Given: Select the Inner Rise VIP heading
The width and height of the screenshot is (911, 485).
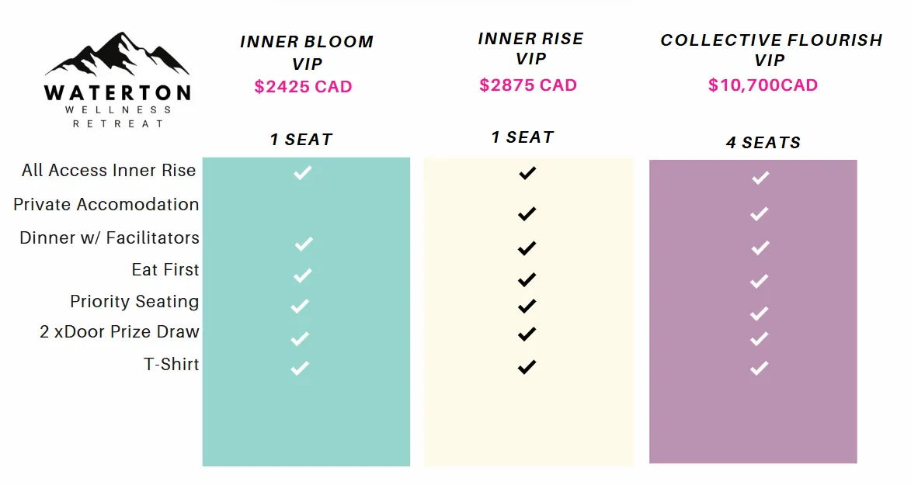Looking at the screenshot, I should tap(529, 48).
